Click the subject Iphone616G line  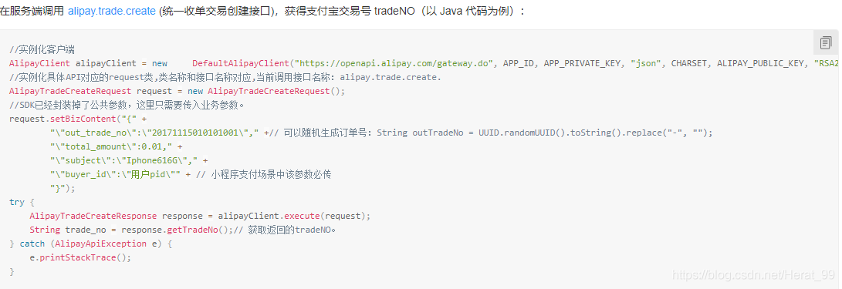[x=129, y=160]
